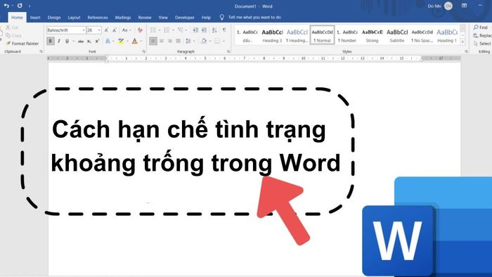Switch to the Layout tab
492x277 pixels.
tap(74, 18)
